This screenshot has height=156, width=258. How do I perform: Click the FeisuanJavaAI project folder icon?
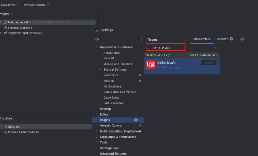point(5,22)
